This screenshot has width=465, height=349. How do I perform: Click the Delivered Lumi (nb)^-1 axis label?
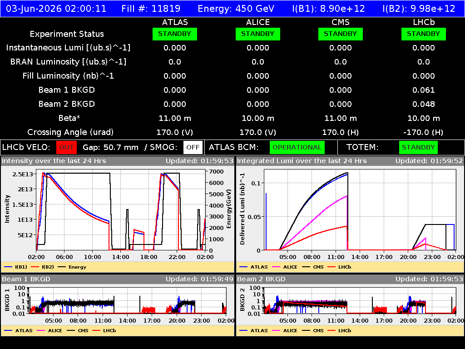click(242, 209)
